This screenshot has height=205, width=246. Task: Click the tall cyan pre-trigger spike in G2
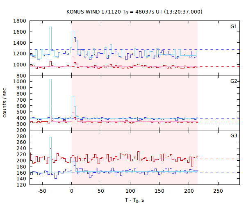point(50,99)
